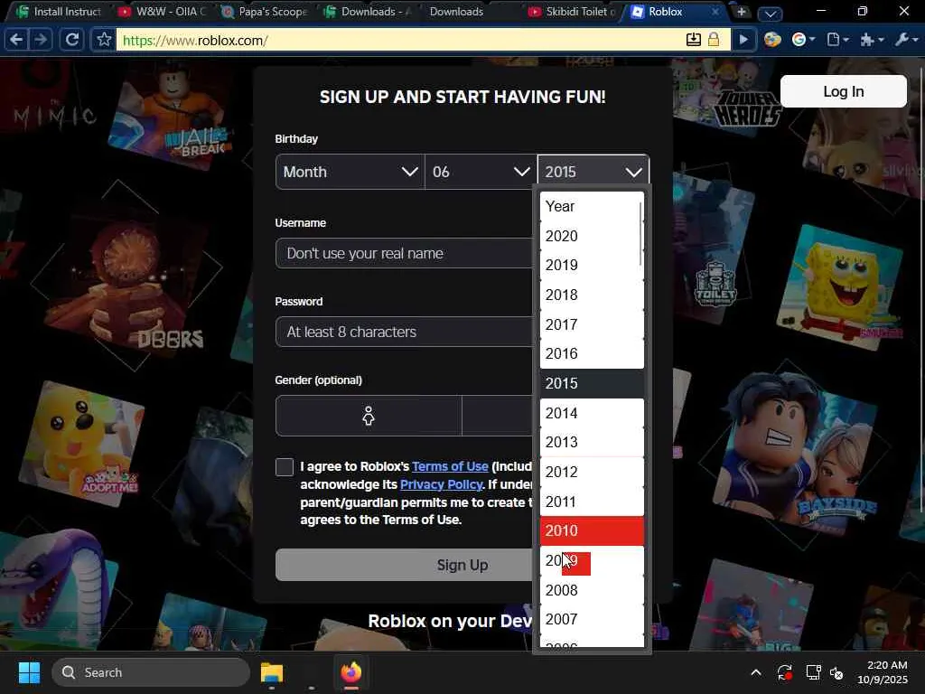
Task: Open the browser icon in taskbar
Action: point(351,672)
